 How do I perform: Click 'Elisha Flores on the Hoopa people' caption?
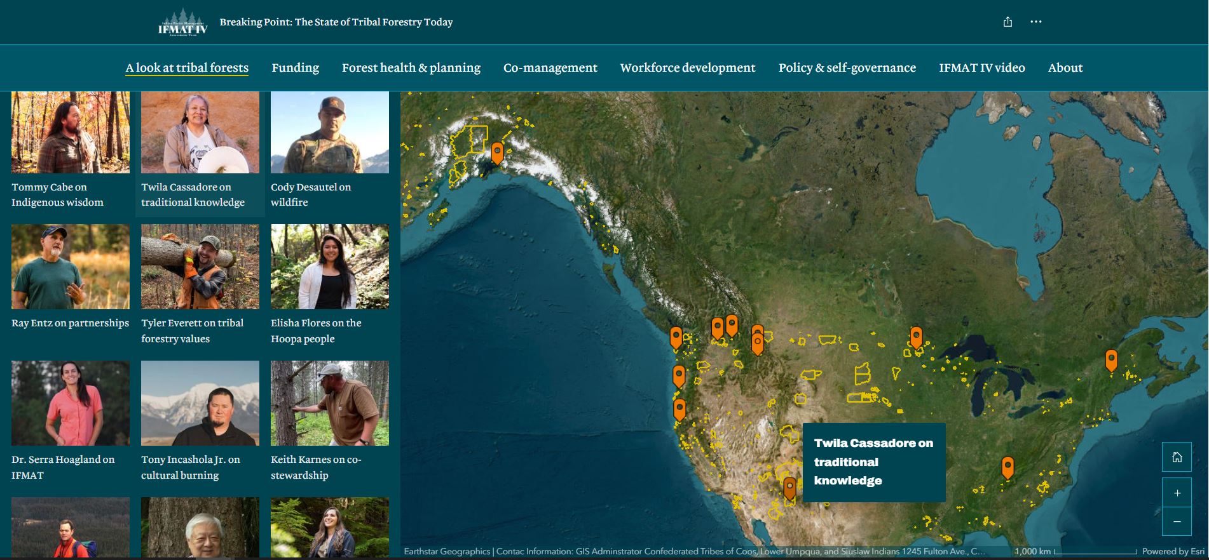click(x=316, y=331)
